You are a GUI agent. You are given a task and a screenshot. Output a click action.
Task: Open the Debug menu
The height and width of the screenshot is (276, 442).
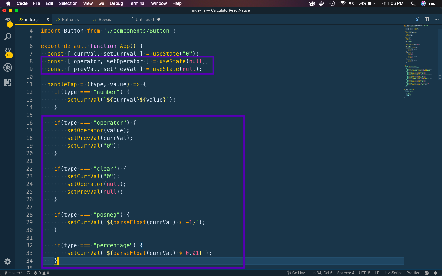point(116,3)
